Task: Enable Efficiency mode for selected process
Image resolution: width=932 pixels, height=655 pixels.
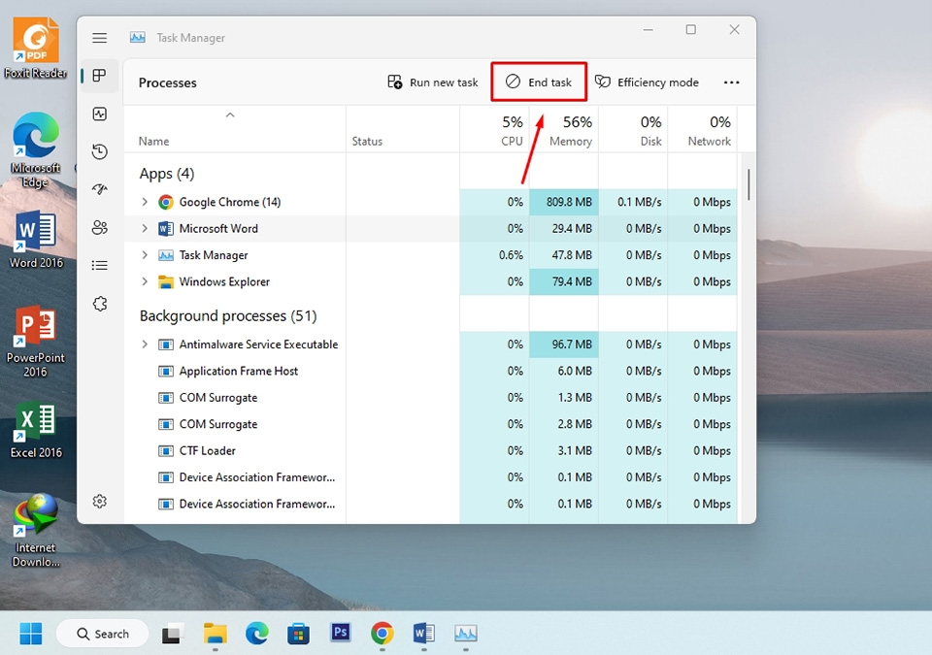Action: [x=647, y=82]
